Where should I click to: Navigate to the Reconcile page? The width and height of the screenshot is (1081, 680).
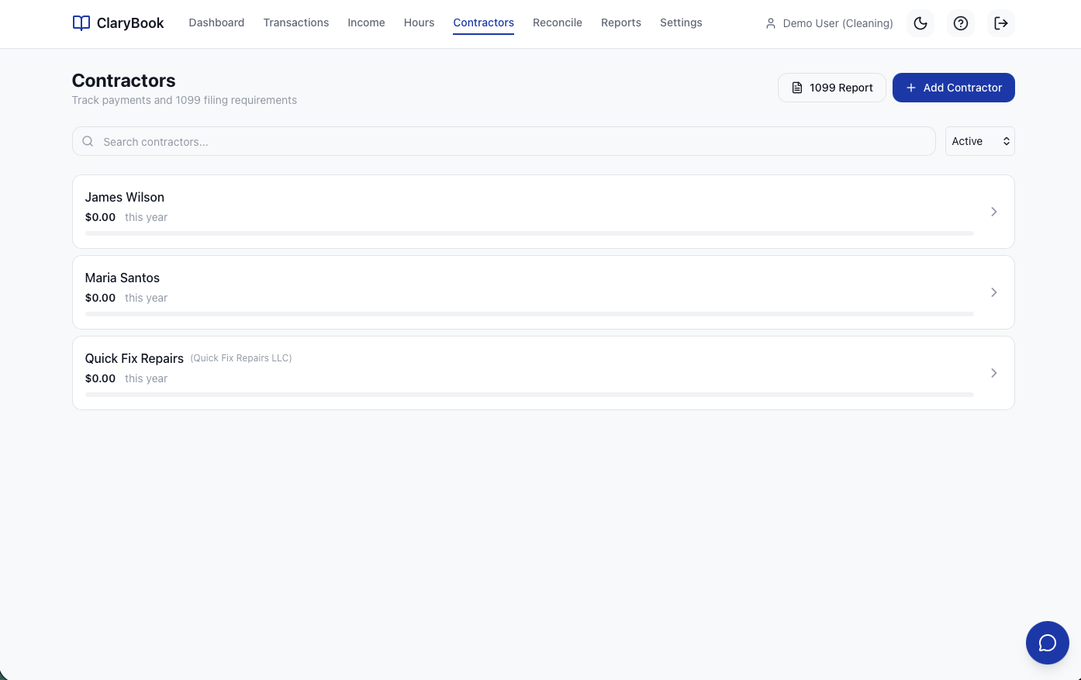point(557,22)
